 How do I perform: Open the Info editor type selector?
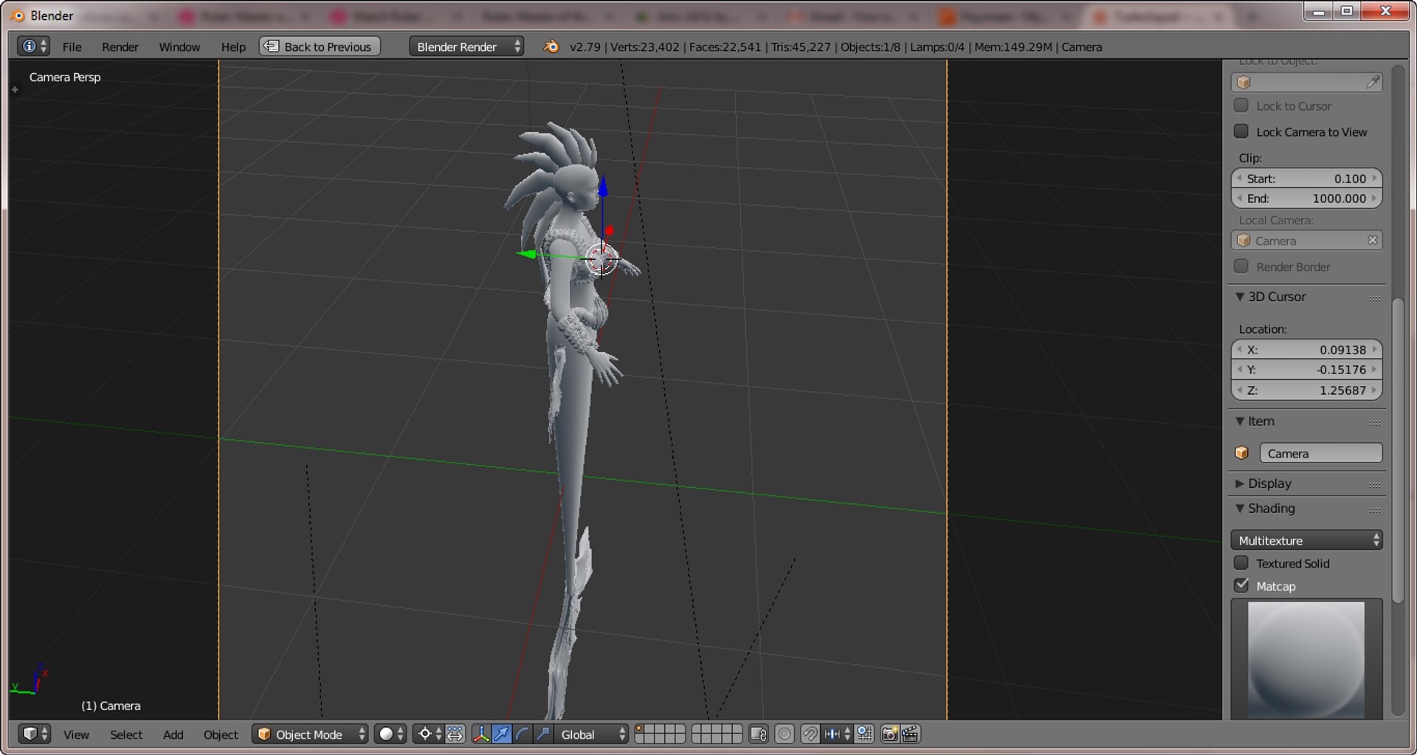pyautogui.click(x=34, y=46)
